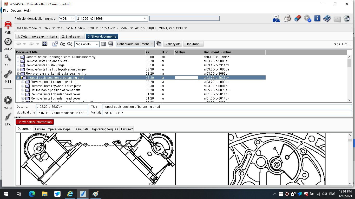
Task: Open the MSS wrench module
Action: click(x=8, y=74)
